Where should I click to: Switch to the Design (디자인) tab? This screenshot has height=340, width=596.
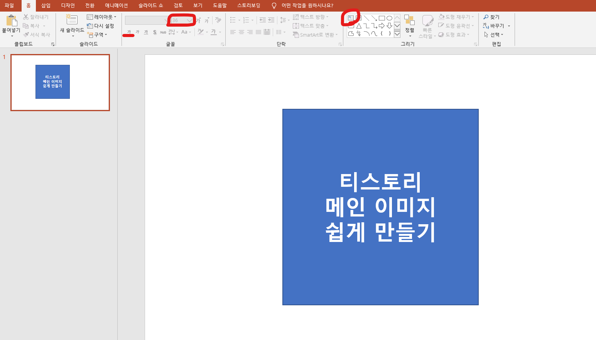[x=68, y=5]
